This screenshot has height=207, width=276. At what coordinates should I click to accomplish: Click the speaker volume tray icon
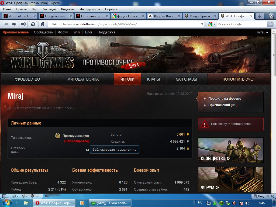point(247,203)
